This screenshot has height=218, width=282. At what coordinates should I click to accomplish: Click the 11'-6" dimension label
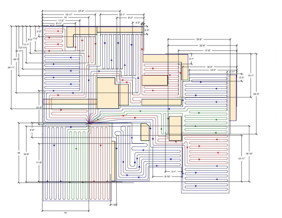coord(39,163)
